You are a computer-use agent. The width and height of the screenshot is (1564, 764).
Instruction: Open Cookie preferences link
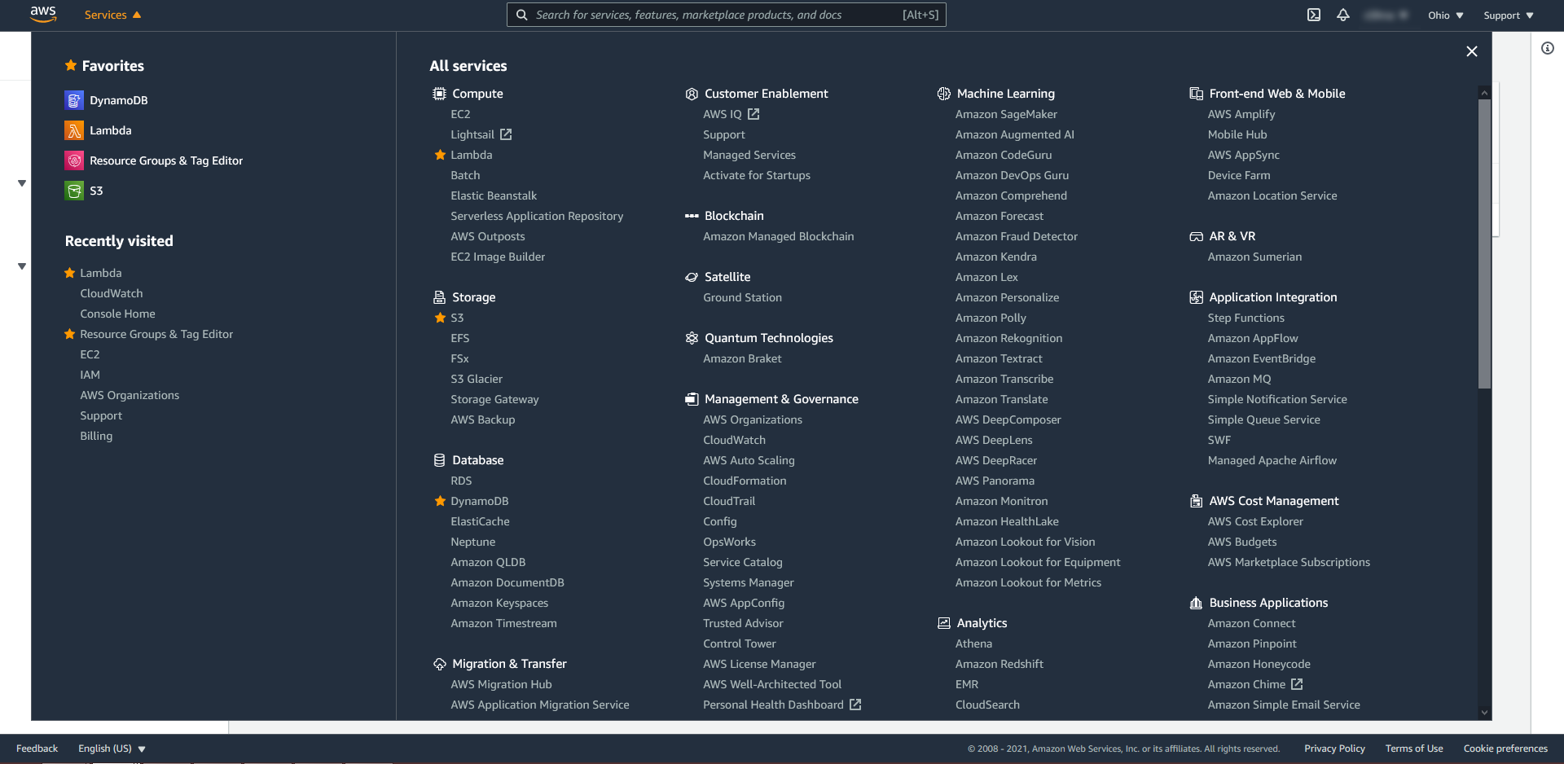click(x=1505, y=749)
